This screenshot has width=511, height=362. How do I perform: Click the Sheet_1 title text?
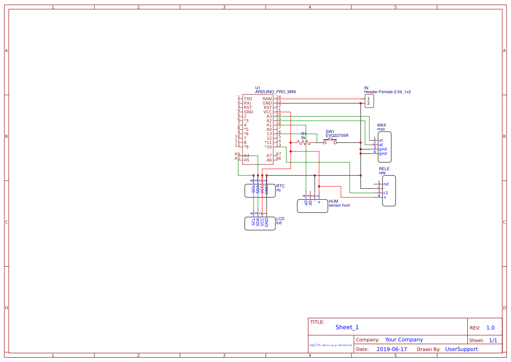tap(347, 327)
